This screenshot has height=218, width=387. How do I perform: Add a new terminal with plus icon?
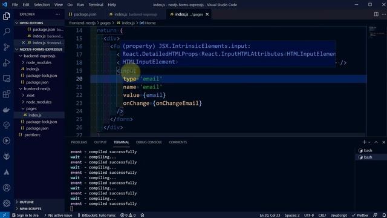(364, 142)
